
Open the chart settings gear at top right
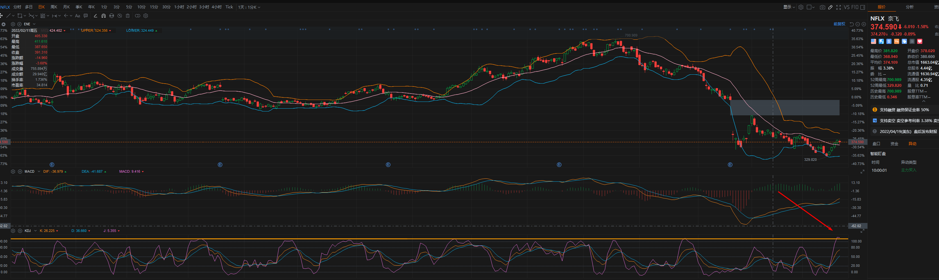tap(801, 7)
